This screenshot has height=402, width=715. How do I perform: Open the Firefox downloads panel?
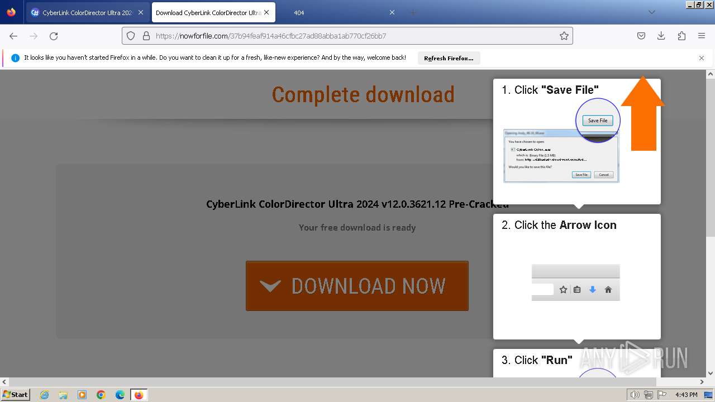(x=661, y=36)
